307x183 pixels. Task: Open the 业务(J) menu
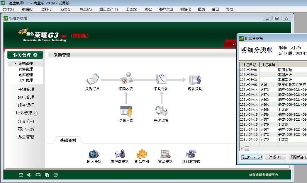(66, 9)
